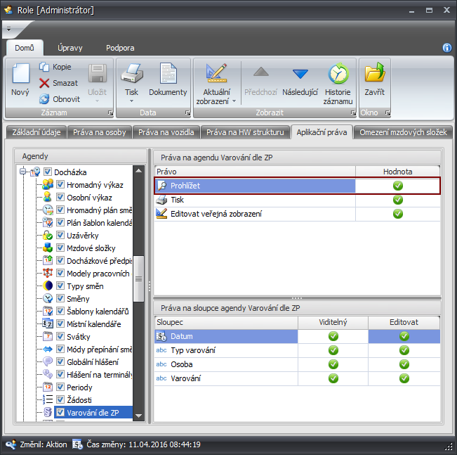Toggle Editovat permission for Osoba column
The width and height of the screenshot is (457, 455).
[x=404, y=364]
